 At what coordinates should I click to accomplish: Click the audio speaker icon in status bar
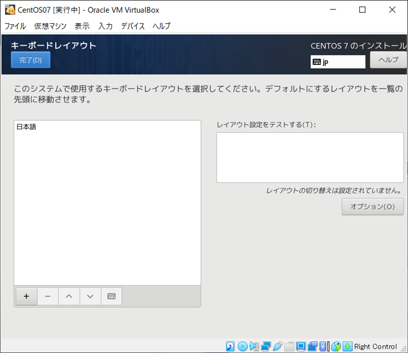(x=254, y=346)
